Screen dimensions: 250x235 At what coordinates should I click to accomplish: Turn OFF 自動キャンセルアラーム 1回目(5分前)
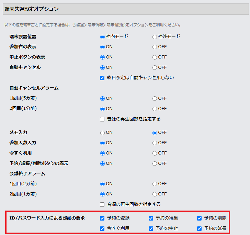pyautogui.click(x=155, y=98)
